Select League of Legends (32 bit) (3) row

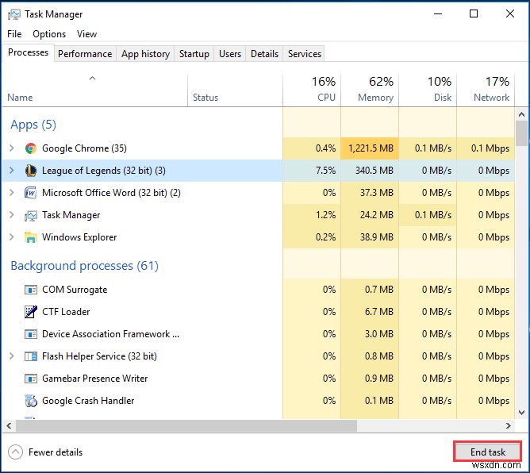[259, 171]
